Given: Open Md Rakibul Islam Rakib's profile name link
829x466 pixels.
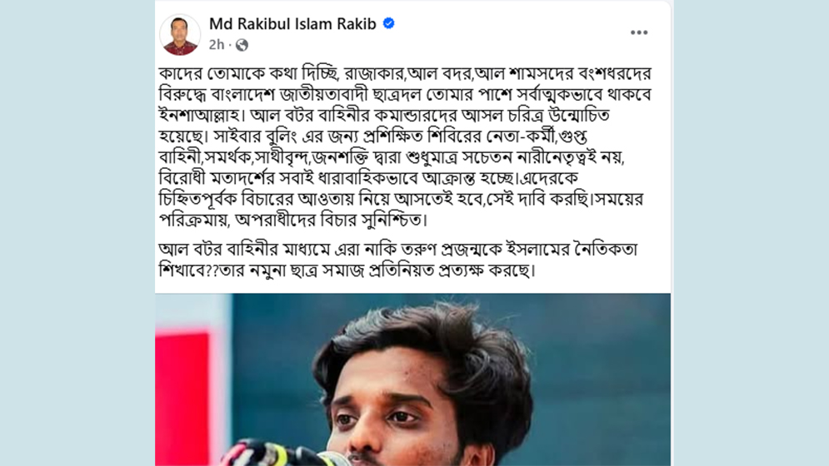Looking at the screenshot, I should click(x=292, y=24).
